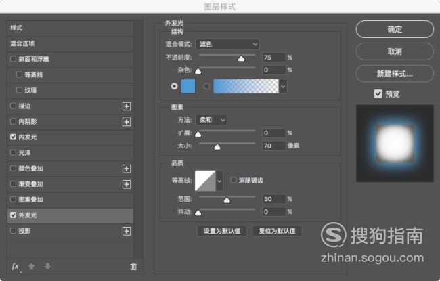
Task: Click the 新建样式... button
Action: 395,74
